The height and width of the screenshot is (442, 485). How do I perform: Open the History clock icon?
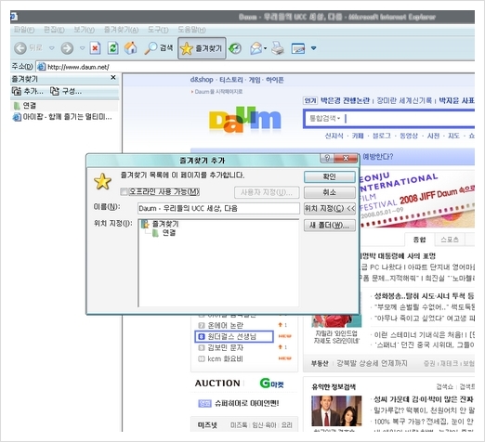click(235, 48)
